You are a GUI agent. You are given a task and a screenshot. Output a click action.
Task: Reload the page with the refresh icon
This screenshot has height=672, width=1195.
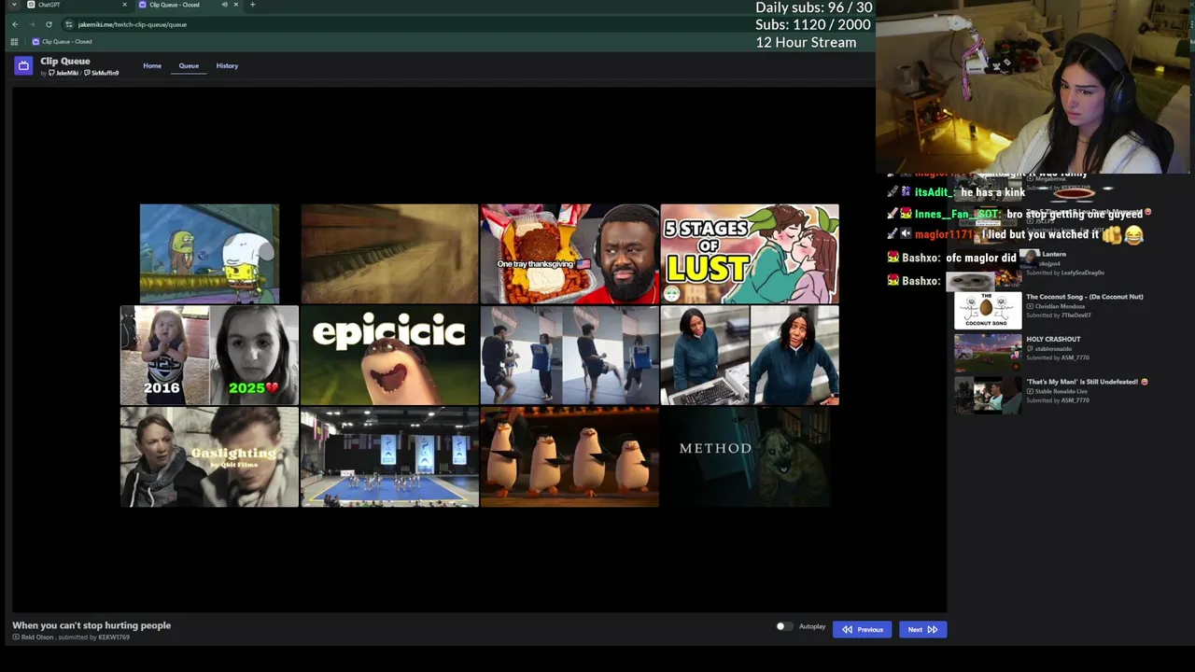[49, 24]
